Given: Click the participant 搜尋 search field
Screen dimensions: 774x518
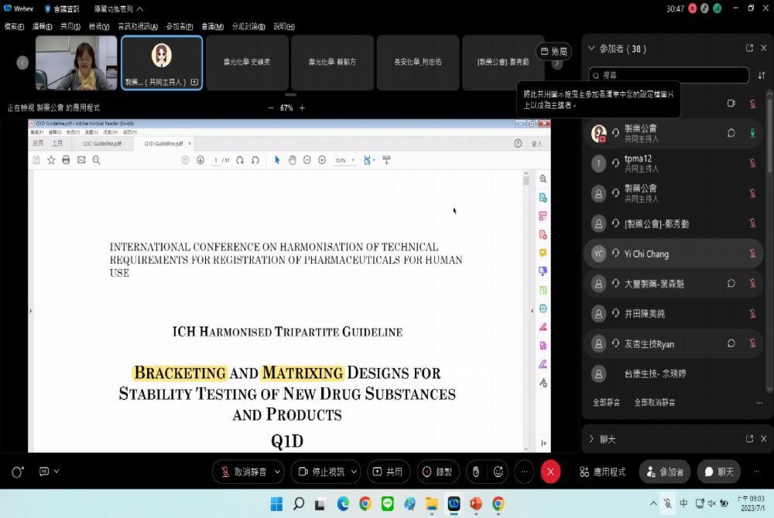Looking at the screenshot, I should click(670, 75).
